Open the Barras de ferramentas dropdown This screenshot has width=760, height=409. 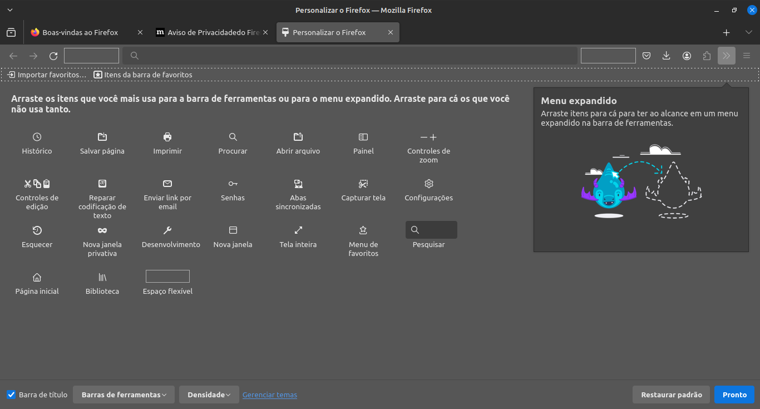[124, 395]
